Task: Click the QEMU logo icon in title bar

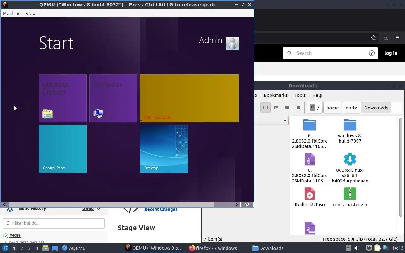Action: 5,5
